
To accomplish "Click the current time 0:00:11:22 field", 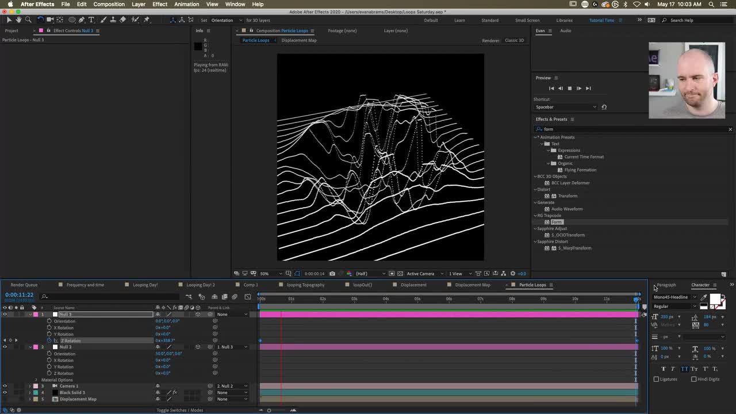I will [x=19, y=295].
